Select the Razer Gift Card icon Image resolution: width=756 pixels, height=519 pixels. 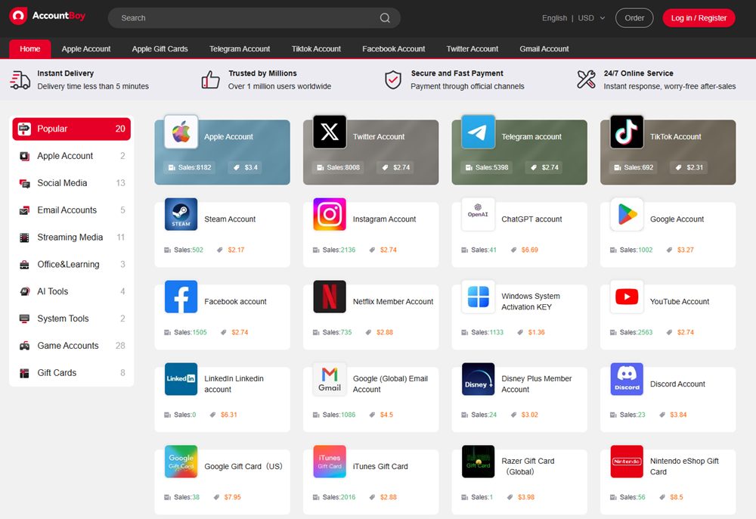(x=479, y=462)
